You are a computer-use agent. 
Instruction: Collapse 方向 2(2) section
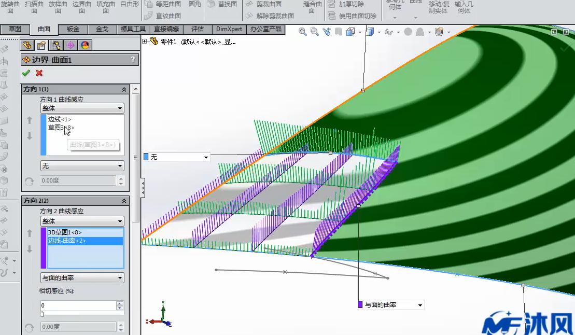point(124,201)
